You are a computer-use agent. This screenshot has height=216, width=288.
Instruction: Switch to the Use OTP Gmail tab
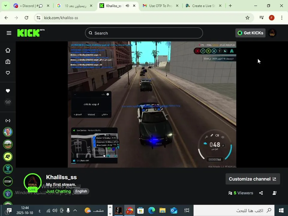click(x=160, y=6)
